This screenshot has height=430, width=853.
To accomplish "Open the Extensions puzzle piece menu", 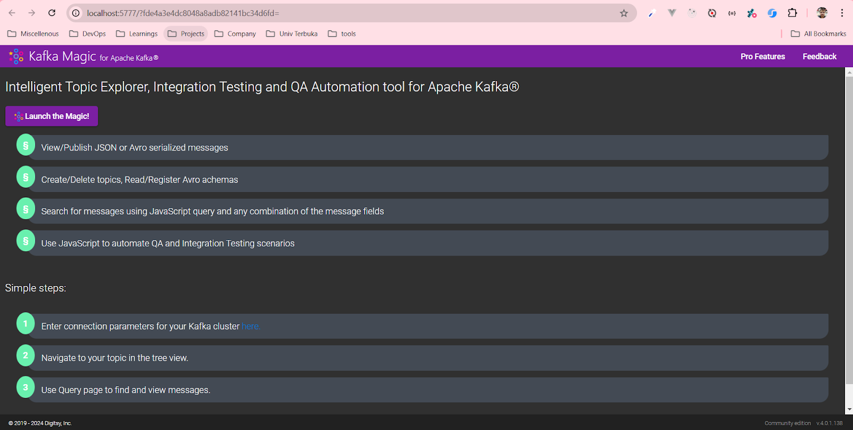I will tap(792, 13).
